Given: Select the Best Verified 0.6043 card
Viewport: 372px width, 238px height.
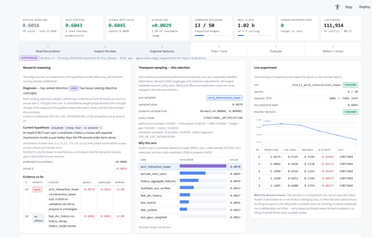Looking at the screenshot, I should [x=83, y=28].
